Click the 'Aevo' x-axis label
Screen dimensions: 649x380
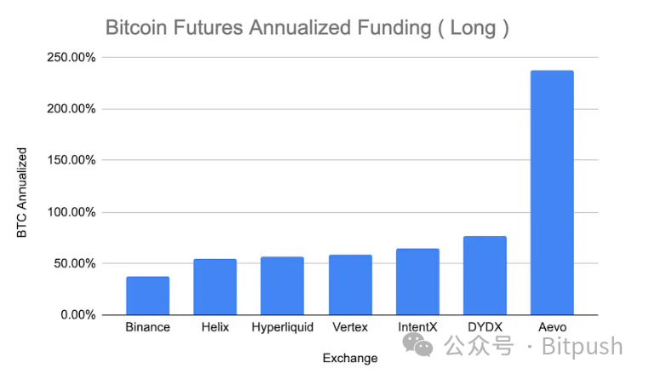click(552, 327)
